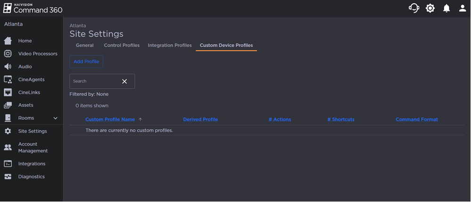Go to CineAgents page

click(32, 79)
